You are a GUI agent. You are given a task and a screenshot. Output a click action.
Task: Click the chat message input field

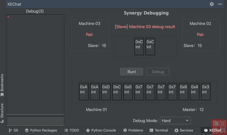coord(36,120)
